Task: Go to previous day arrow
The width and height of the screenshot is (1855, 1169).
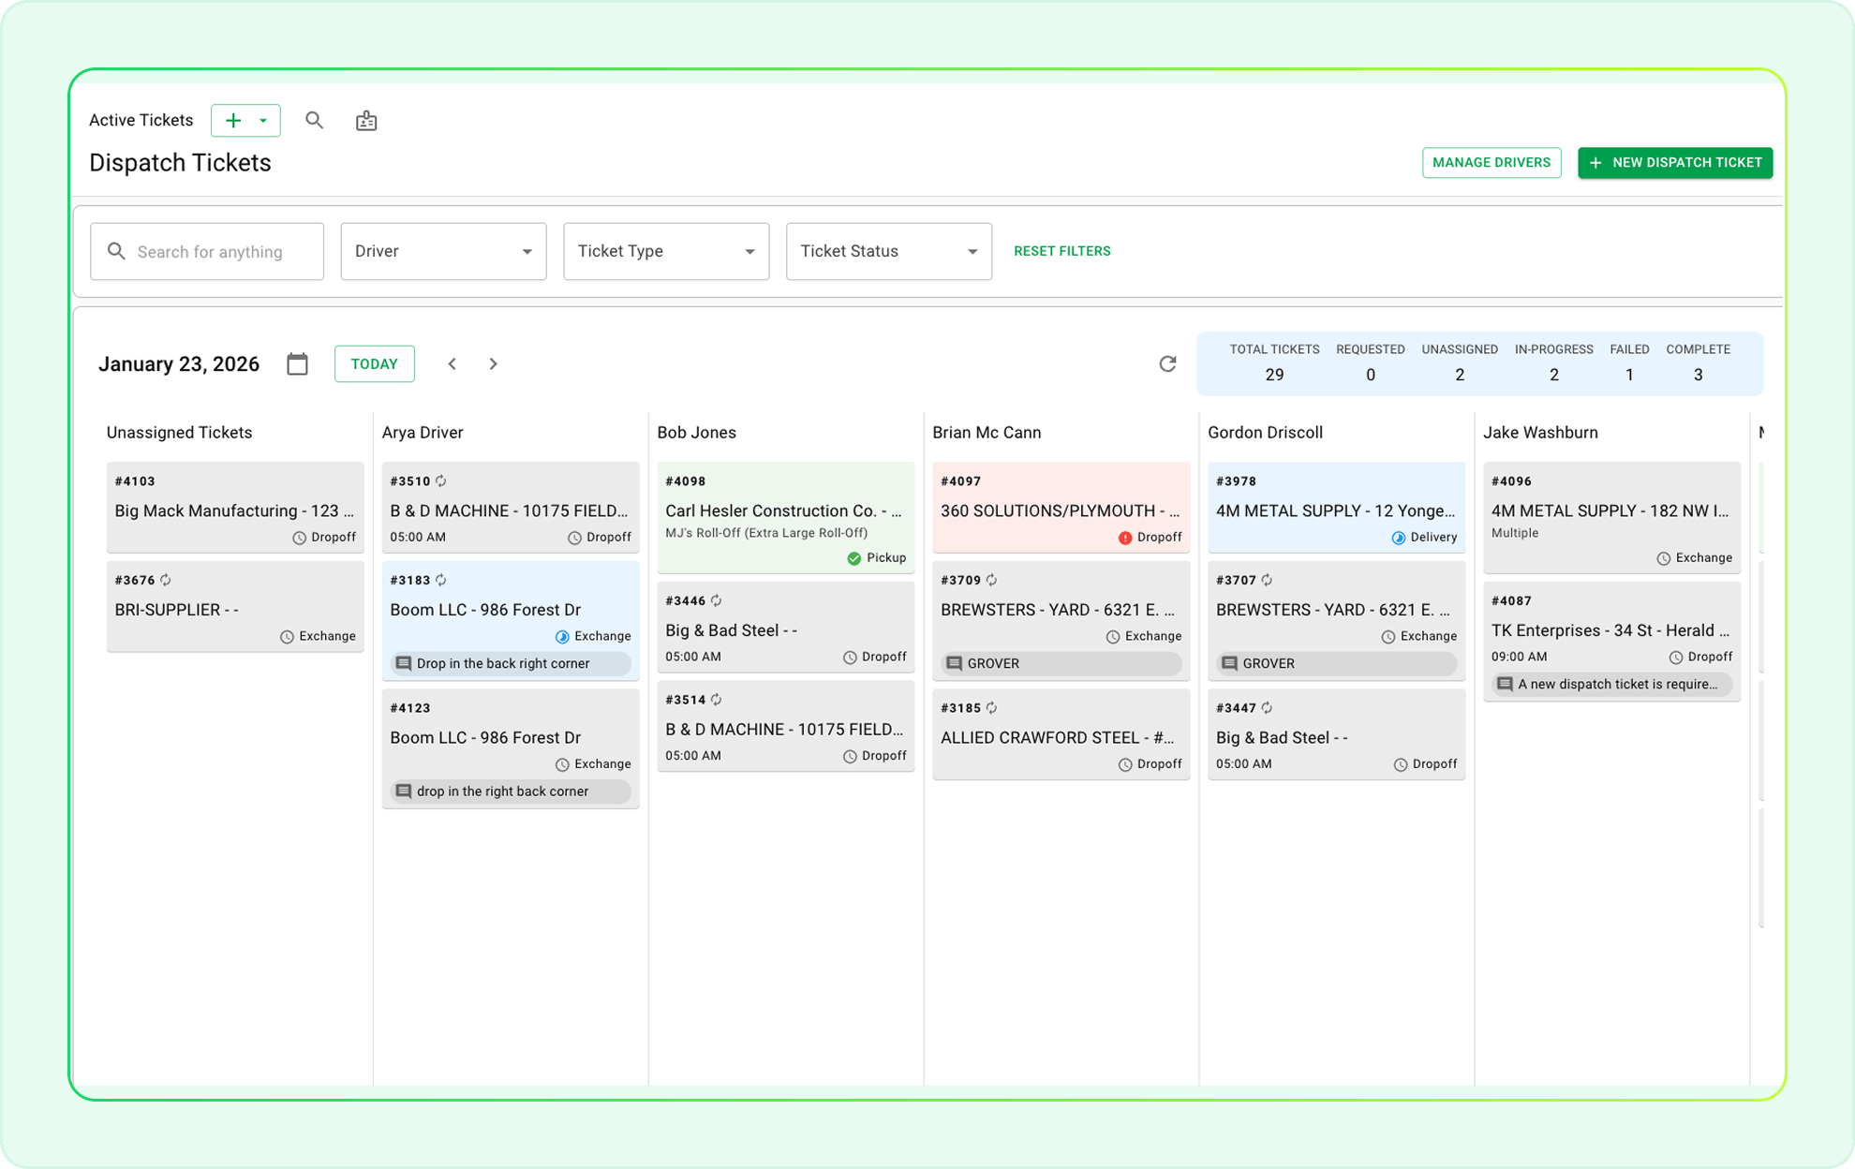Action: point(453,363)
